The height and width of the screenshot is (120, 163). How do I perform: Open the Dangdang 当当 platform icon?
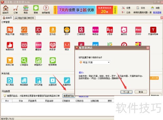point(24,46)
